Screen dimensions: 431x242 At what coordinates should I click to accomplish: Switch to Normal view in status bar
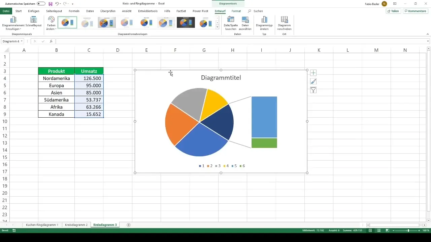370,230
